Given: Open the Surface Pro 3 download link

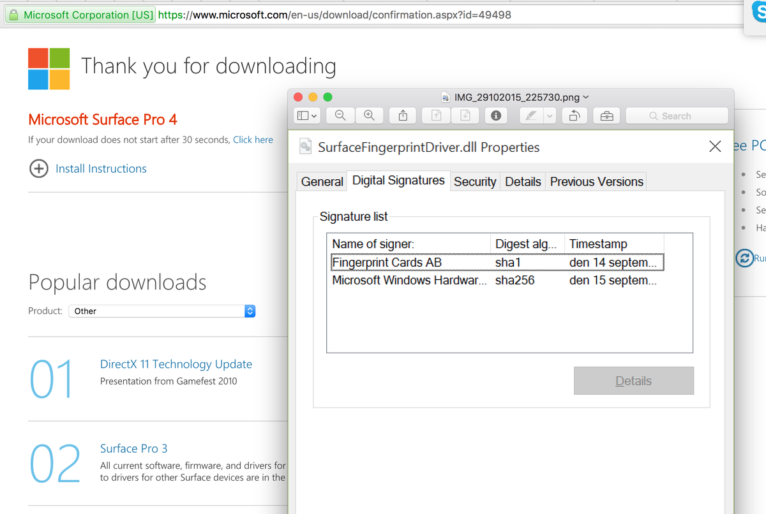Looking at the screenshot, I should pyautogui.click(x=133, y=448).
